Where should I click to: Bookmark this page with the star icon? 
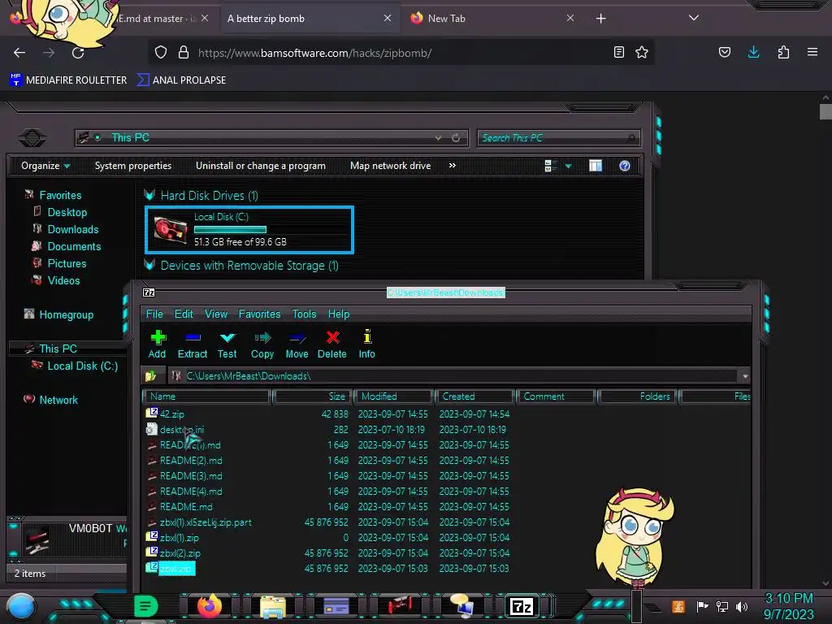click(x=642, y=52)
